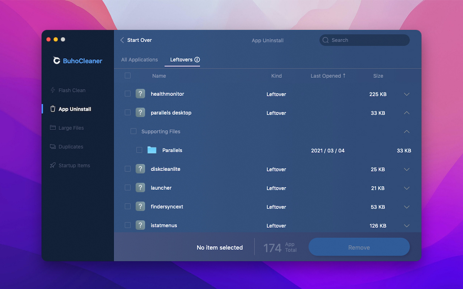Click the findersyncext question-mark icon

(140, 207)
